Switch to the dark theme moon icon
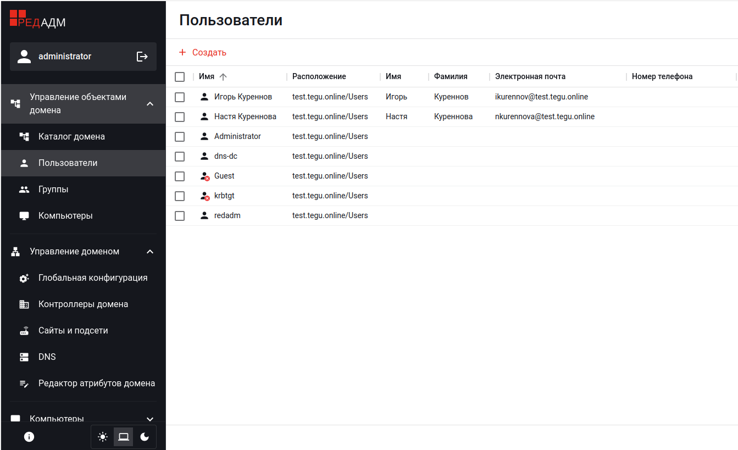Screen dimensions: 738x450 145,437
